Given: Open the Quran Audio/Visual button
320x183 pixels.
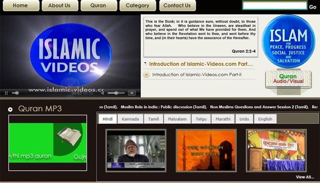Looking at the screenshot, I should [x=288, y=79].
